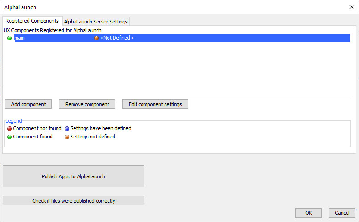Viewport: 359px width, 222px height.
Task: Click the Add component button
Action: (28, 104)
